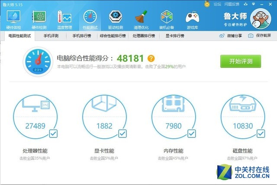The image size is (277, 185).
Task: Open the 硬件检测 hardware detection icon
Action: [x=39, y=19]
